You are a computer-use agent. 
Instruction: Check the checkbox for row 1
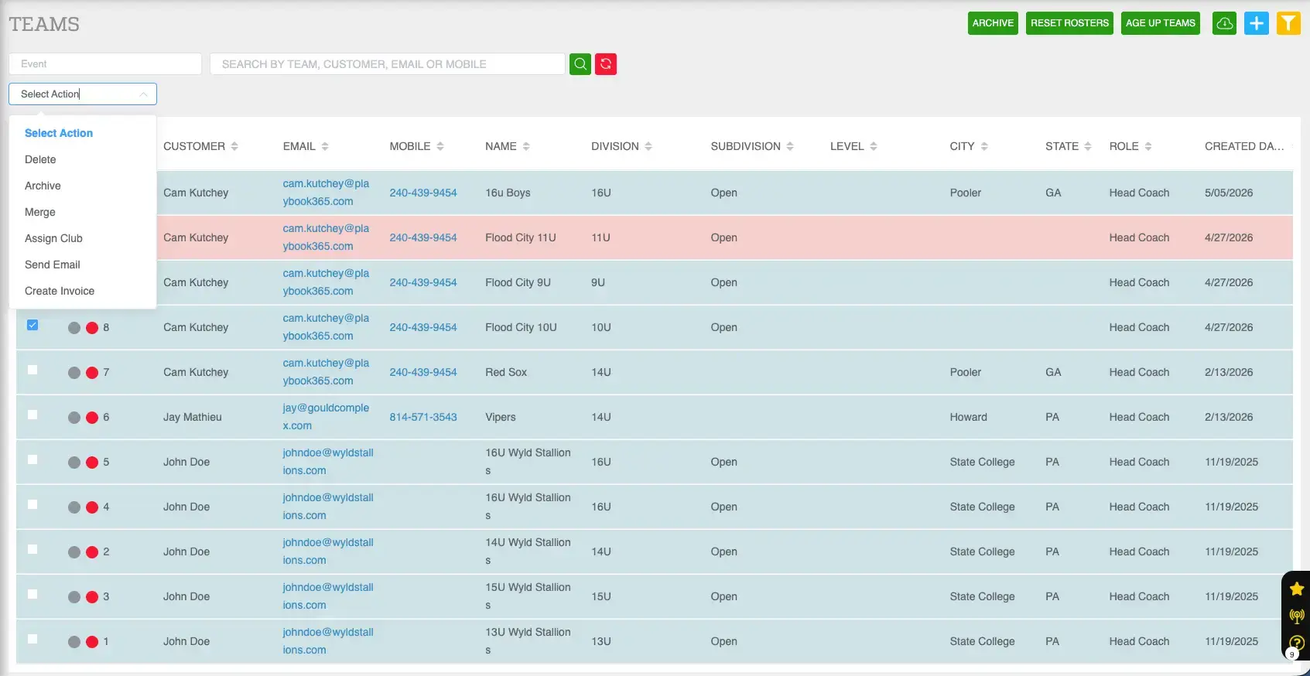pos(32,639)
